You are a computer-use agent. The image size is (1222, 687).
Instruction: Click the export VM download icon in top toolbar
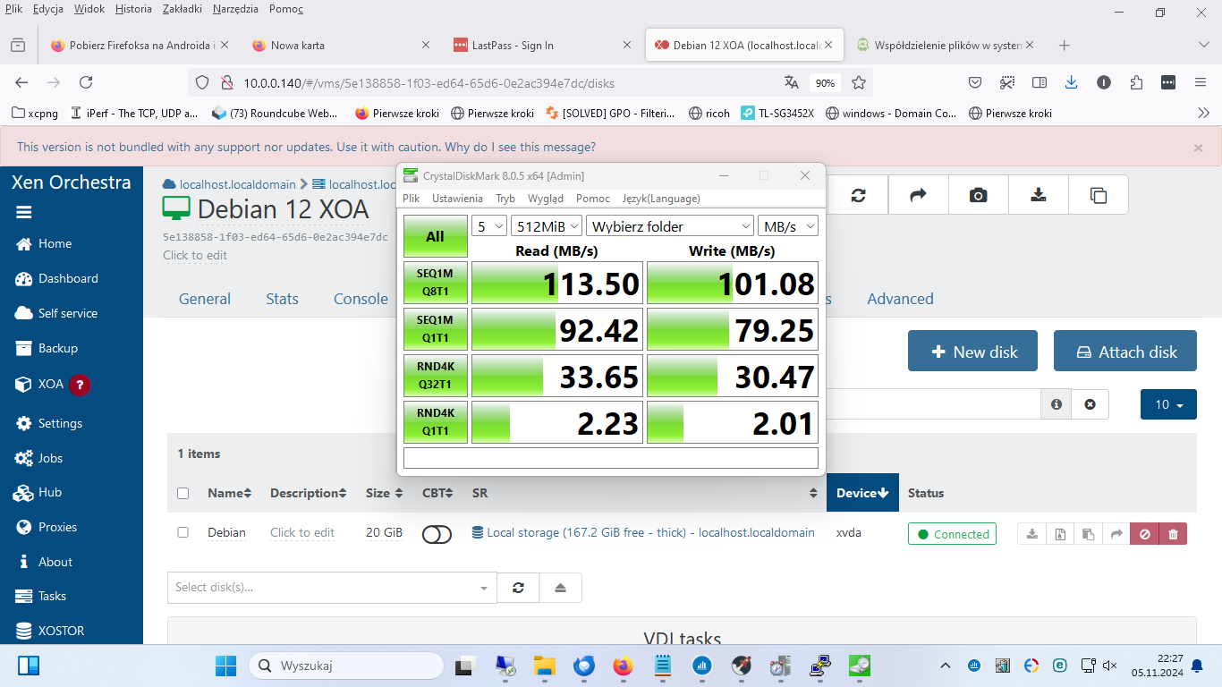[1038, 195]
